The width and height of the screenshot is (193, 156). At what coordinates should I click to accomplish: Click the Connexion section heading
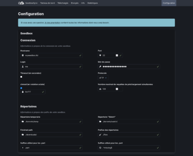click(x=28, y=40)
